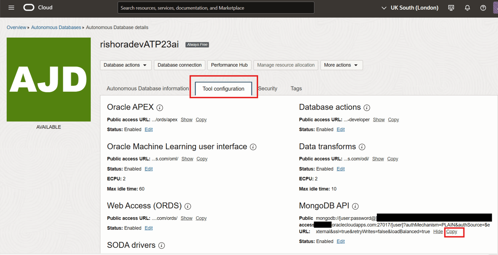Go to Autonomous Databases breadcrumb link
The image size is (498, 255).
(x=56, y=27)
